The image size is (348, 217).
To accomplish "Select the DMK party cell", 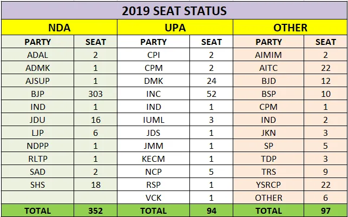I will coord(153,80).
